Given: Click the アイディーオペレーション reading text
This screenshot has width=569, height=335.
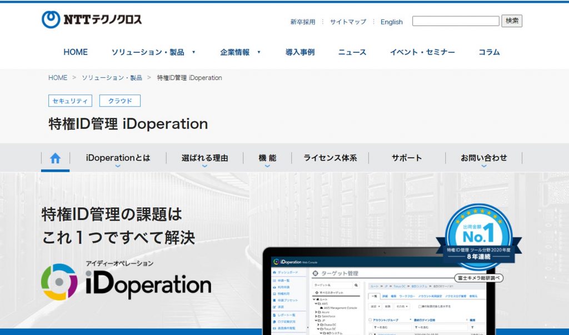Looking at the screenshot, I should click(119, 263).
